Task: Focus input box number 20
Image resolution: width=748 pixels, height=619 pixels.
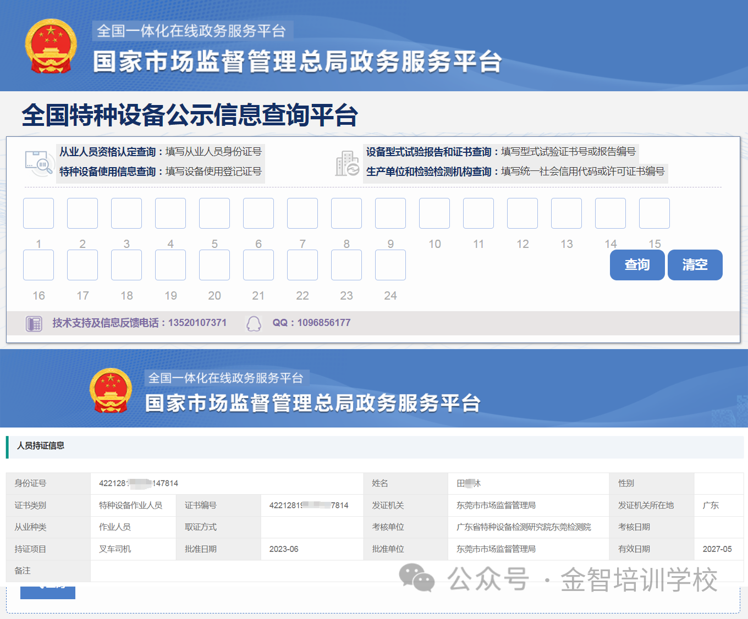Action: (215, 265)
